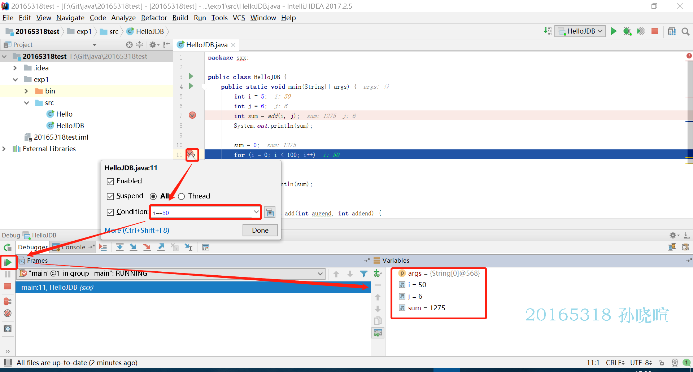693x372 pixels.
Task: Close the HelloJDB.java tab
Action: (233, 45)
